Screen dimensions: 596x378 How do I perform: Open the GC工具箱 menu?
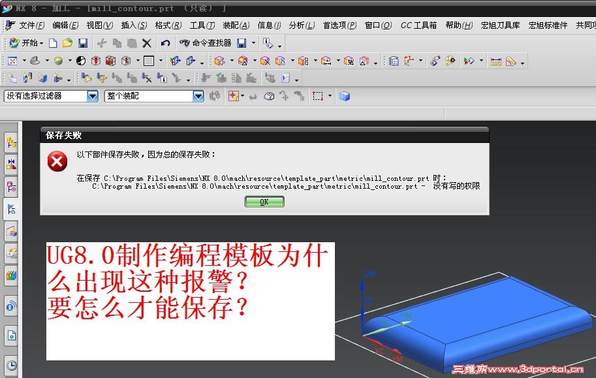[418, 25]
